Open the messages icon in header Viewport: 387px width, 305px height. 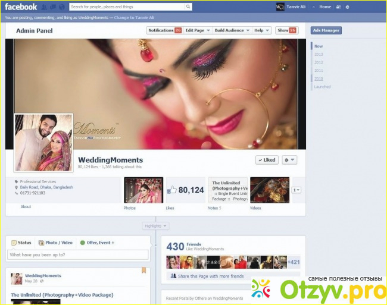(52, 7)
